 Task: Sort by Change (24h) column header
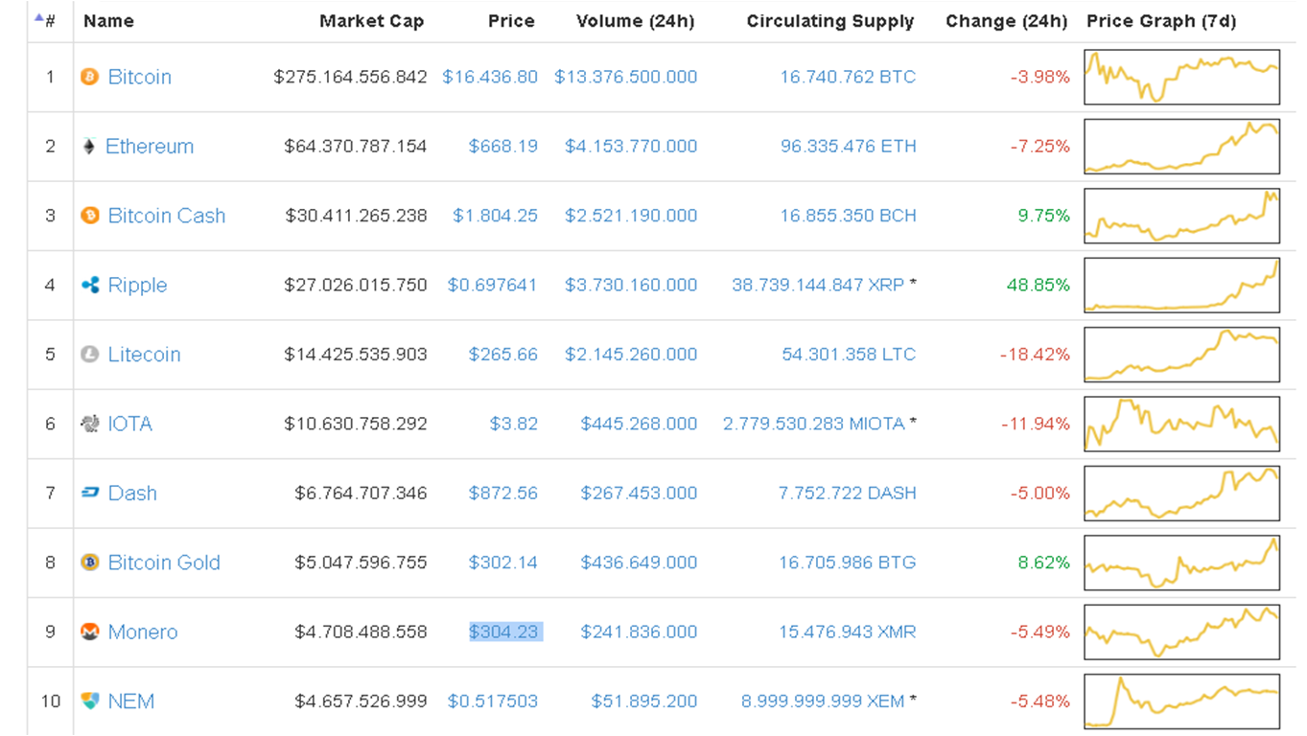tap(1007, 21)
